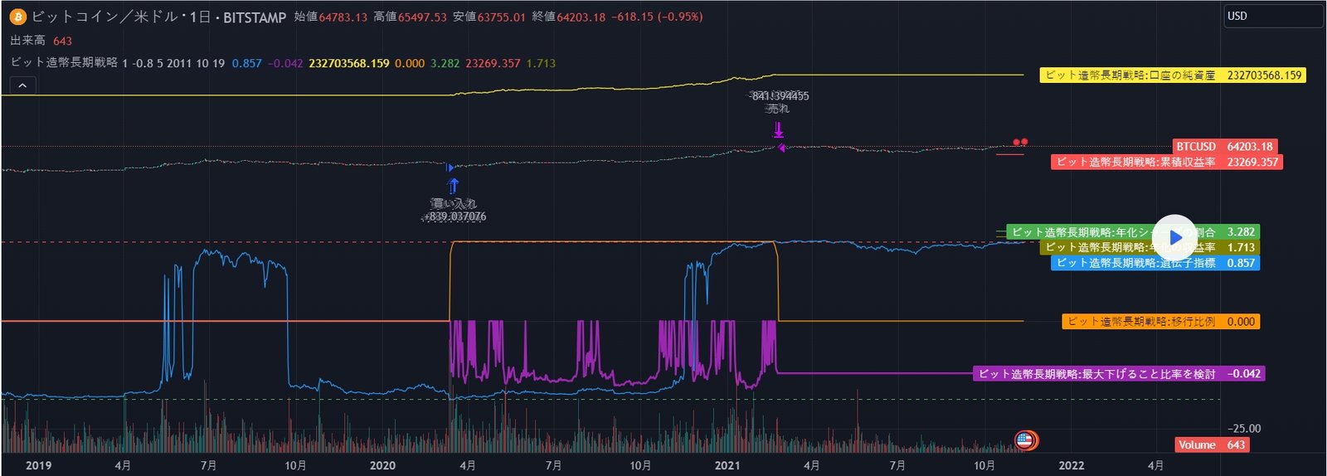Collapse the indicator legend with the chevron button

pyautogui.click(x=22, y=85)
